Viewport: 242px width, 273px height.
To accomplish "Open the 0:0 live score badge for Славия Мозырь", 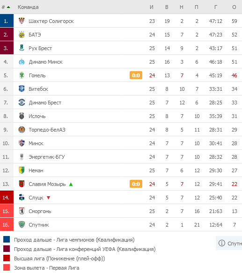I will tap(136, 184).
